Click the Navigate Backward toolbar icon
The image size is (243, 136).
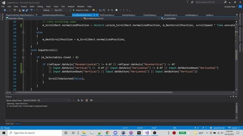click(x=5, y=10)
